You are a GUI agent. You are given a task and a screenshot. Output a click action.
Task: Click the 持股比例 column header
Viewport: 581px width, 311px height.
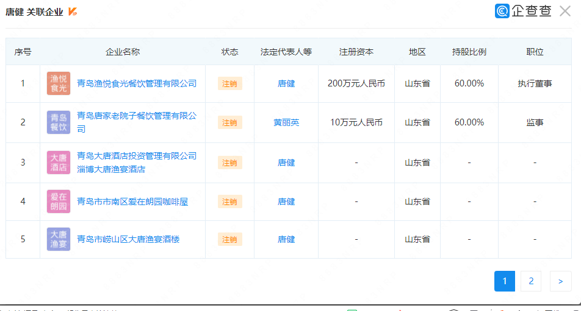coord(469,52)
